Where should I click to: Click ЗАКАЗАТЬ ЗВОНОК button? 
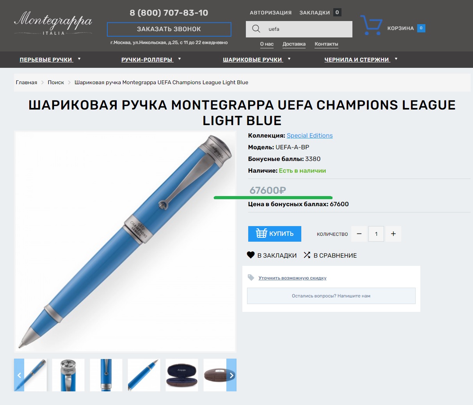click(x=169, y=29)
